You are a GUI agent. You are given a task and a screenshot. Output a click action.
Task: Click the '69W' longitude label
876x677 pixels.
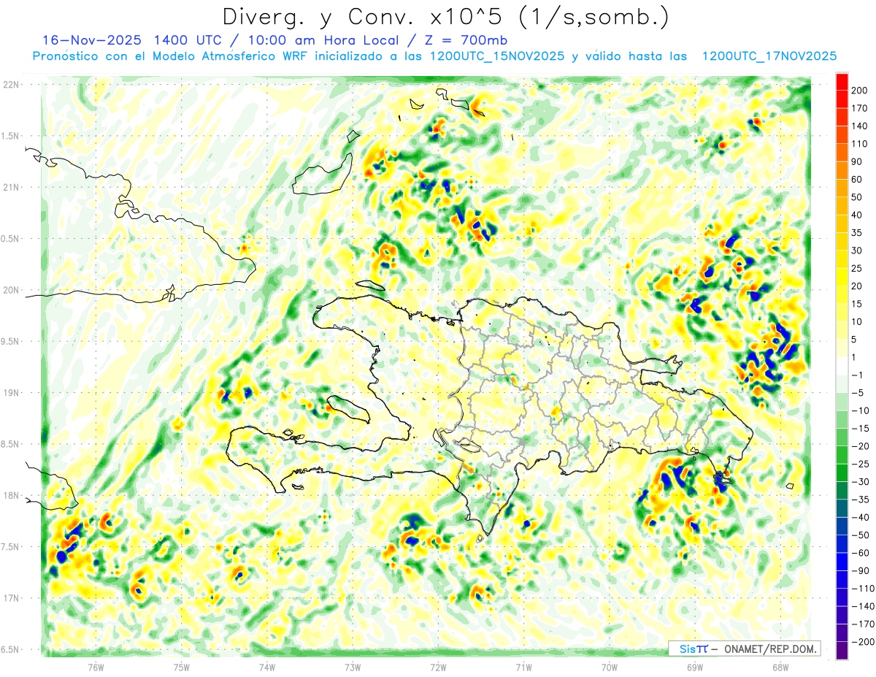click(x=695, y=667)
